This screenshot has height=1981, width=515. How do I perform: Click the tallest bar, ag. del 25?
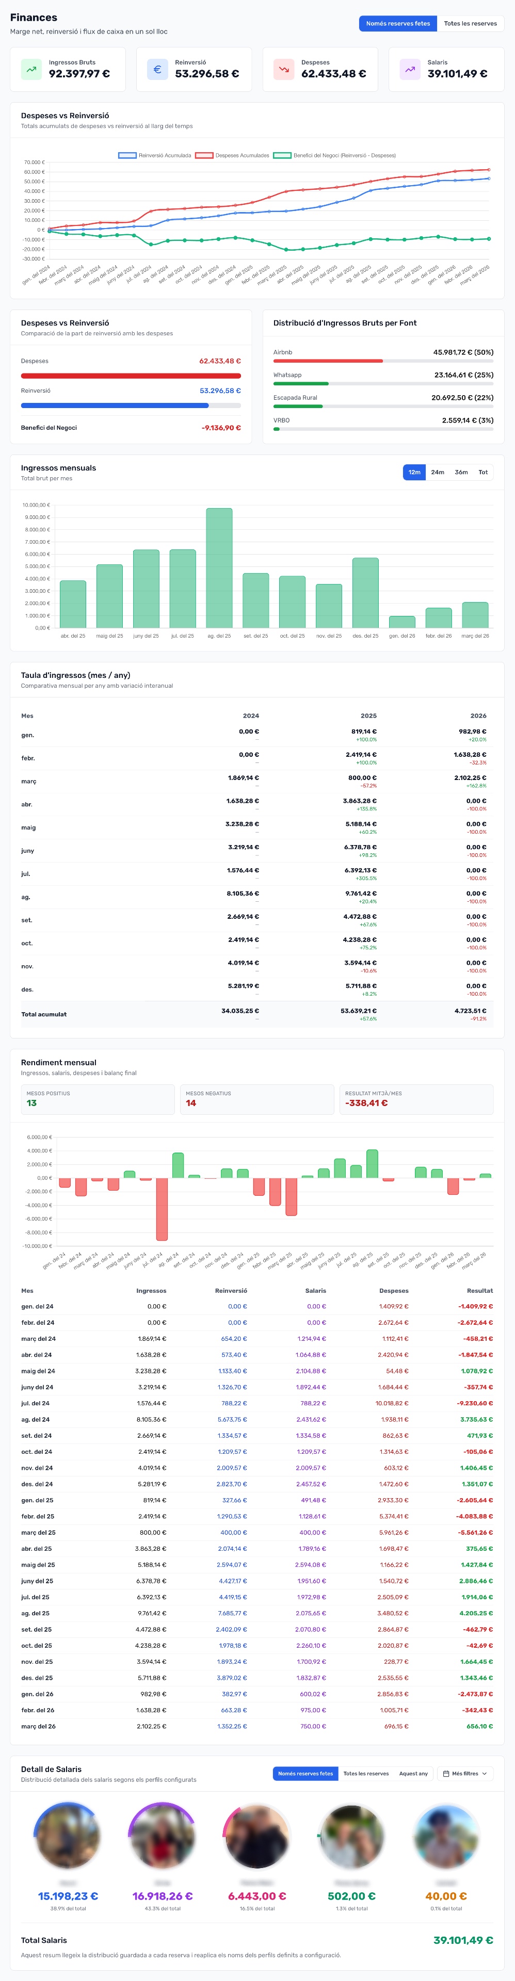pos(219,567)
